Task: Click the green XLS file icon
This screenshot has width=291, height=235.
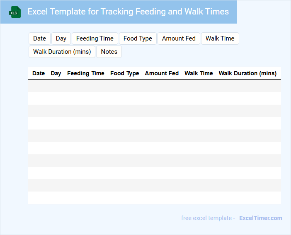Action: tap(15, 12)
